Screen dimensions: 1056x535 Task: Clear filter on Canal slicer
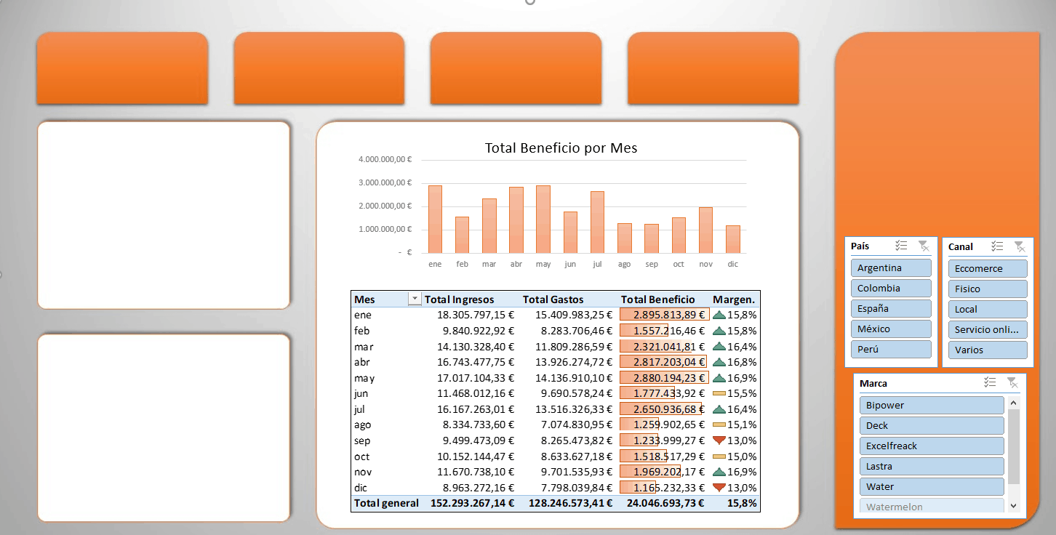(x=1019, y=246)
